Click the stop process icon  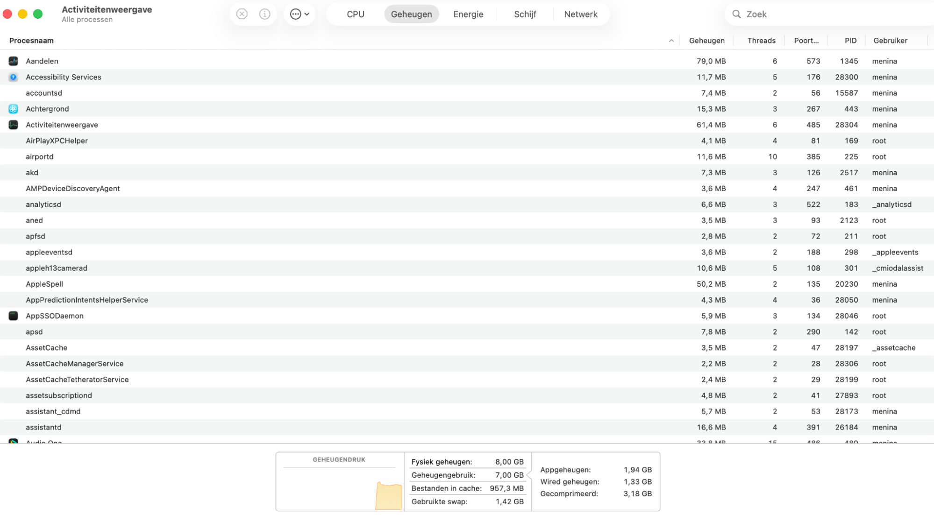(242, 14)
